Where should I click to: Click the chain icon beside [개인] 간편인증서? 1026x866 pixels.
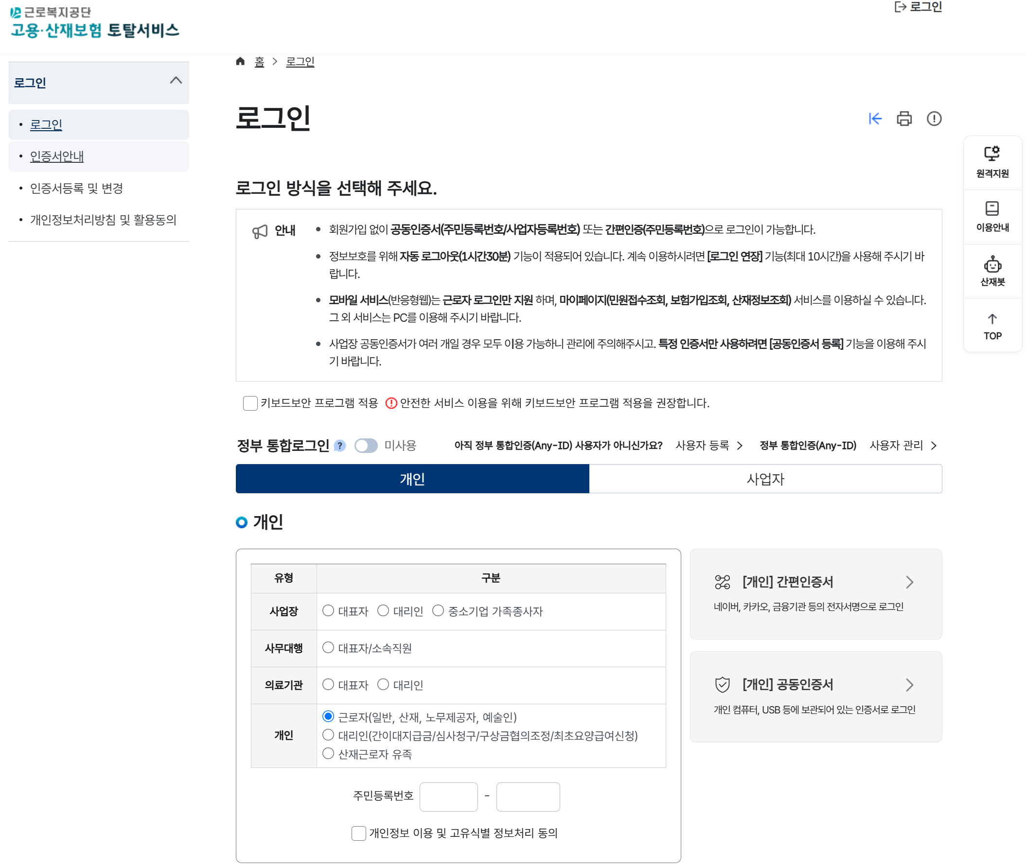coord(722,582)
